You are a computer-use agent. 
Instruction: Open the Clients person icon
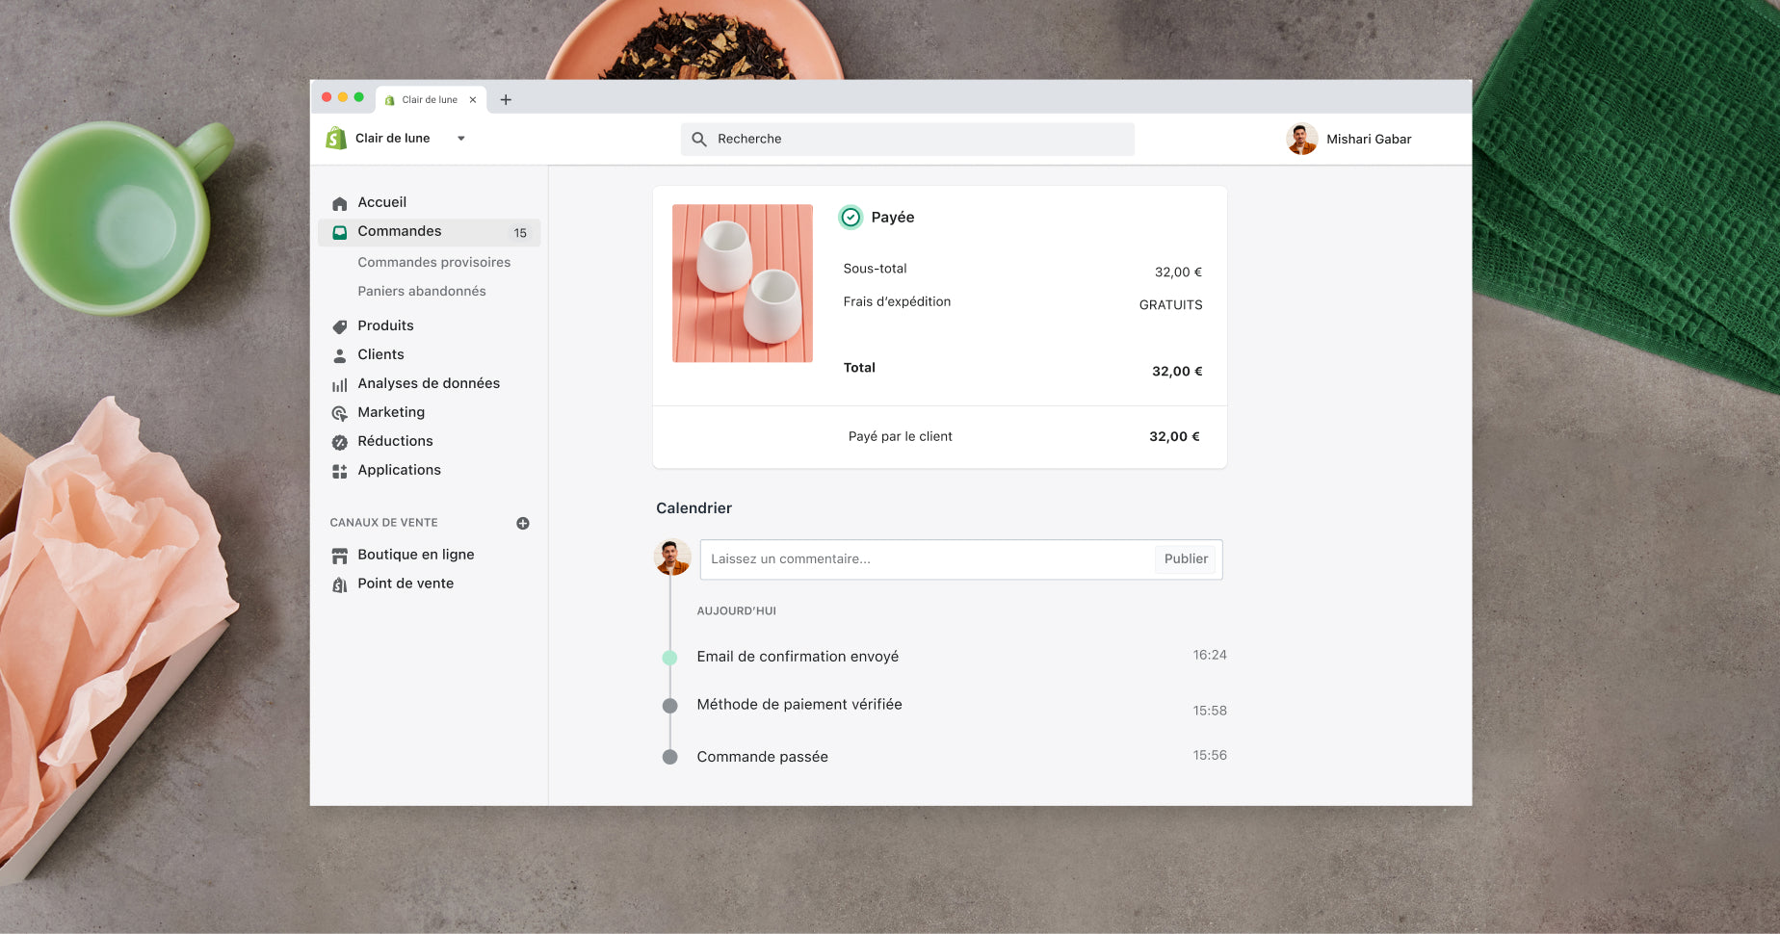click(x=339, y=354)
